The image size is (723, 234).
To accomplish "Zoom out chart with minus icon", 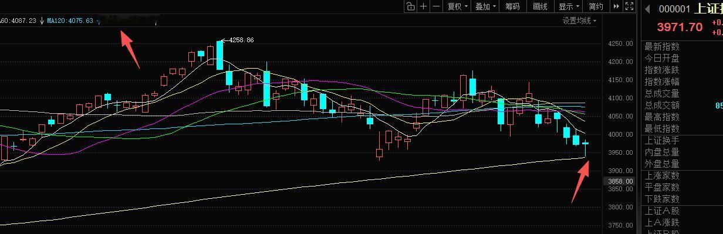I will coord(436,6).
